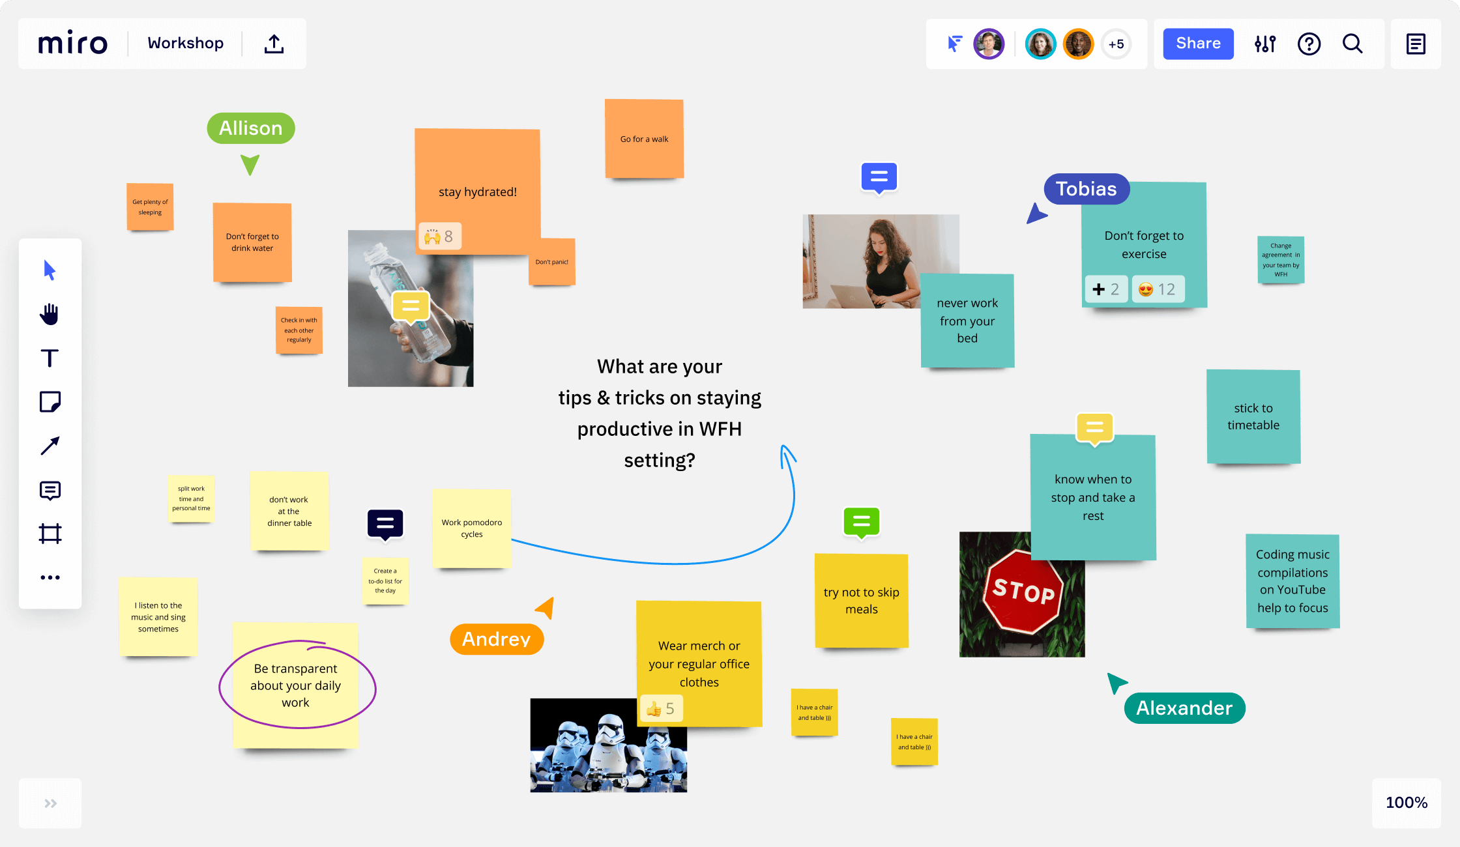This screenshot has width=1460, height=847.
Task: Open board settings or filters
Action: point(1265,44)
